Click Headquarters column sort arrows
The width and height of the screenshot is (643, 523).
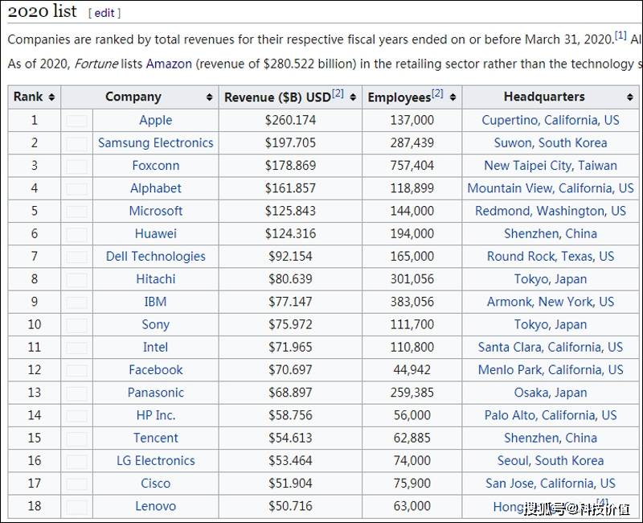(629, 97)
